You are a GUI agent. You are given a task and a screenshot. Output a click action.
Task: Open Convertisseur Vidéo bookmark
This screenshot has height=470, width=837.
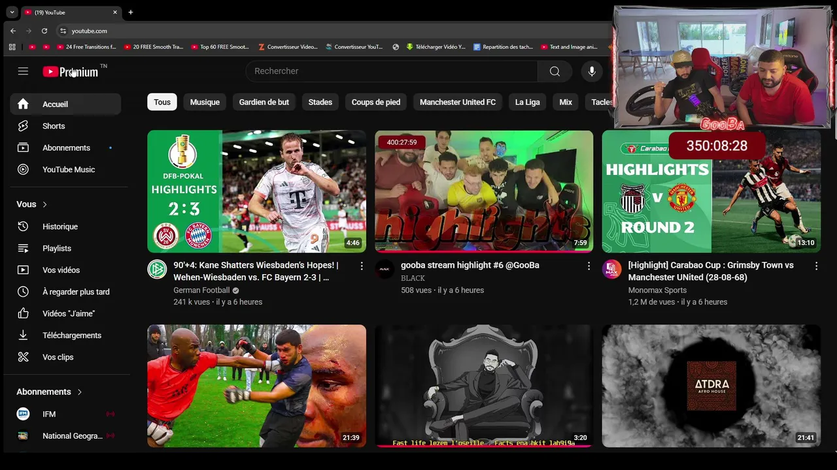point(288,47)
